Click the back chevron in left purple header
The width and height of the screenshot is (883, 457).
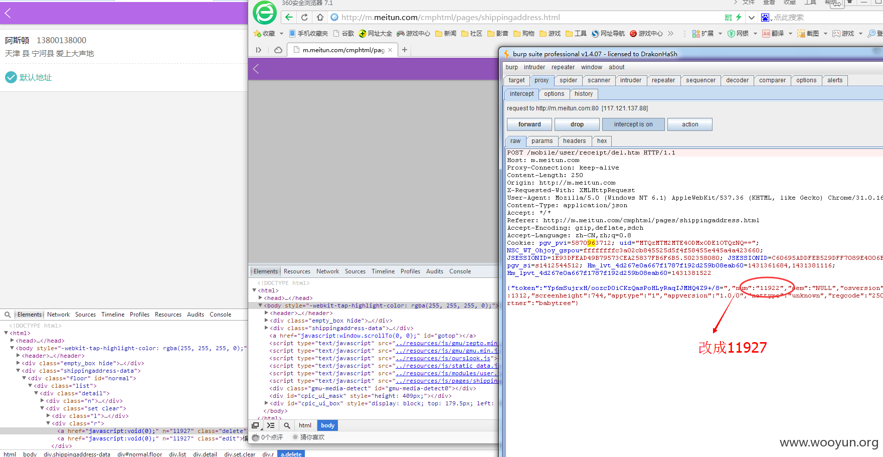click(x=8, y=13)
